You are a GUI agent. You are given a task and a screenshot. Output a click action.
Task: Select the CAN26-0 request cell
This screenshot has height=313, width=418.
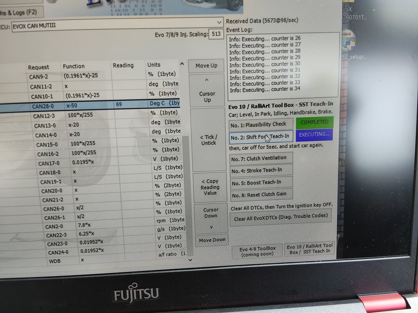pyautogui.click(x=54, y=209)
